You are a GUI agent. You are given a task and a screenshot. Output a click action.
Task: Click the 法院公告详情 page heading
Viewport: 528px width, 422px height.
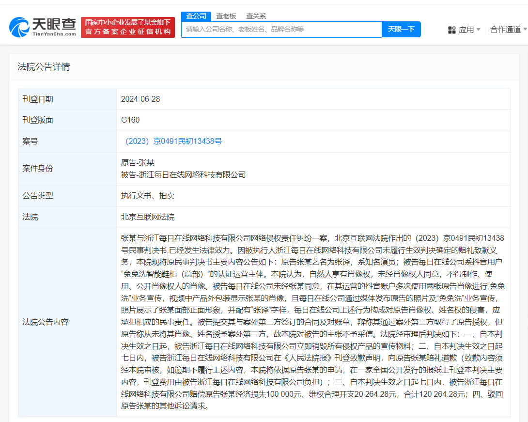pyautogui.click(x=43, y=66)
